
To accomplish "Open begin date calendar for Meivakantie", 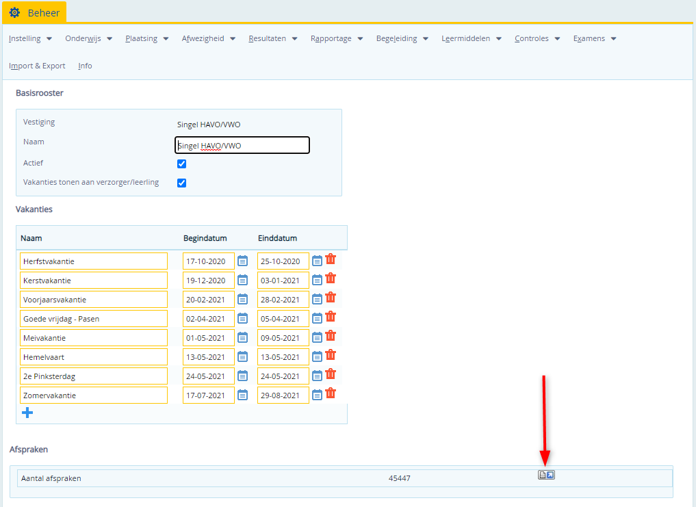I will point(242,337).
